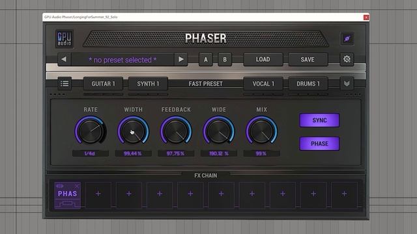Click the FEEDBACK knob
This screenshot has width=417, height=234.
point(176,131)
